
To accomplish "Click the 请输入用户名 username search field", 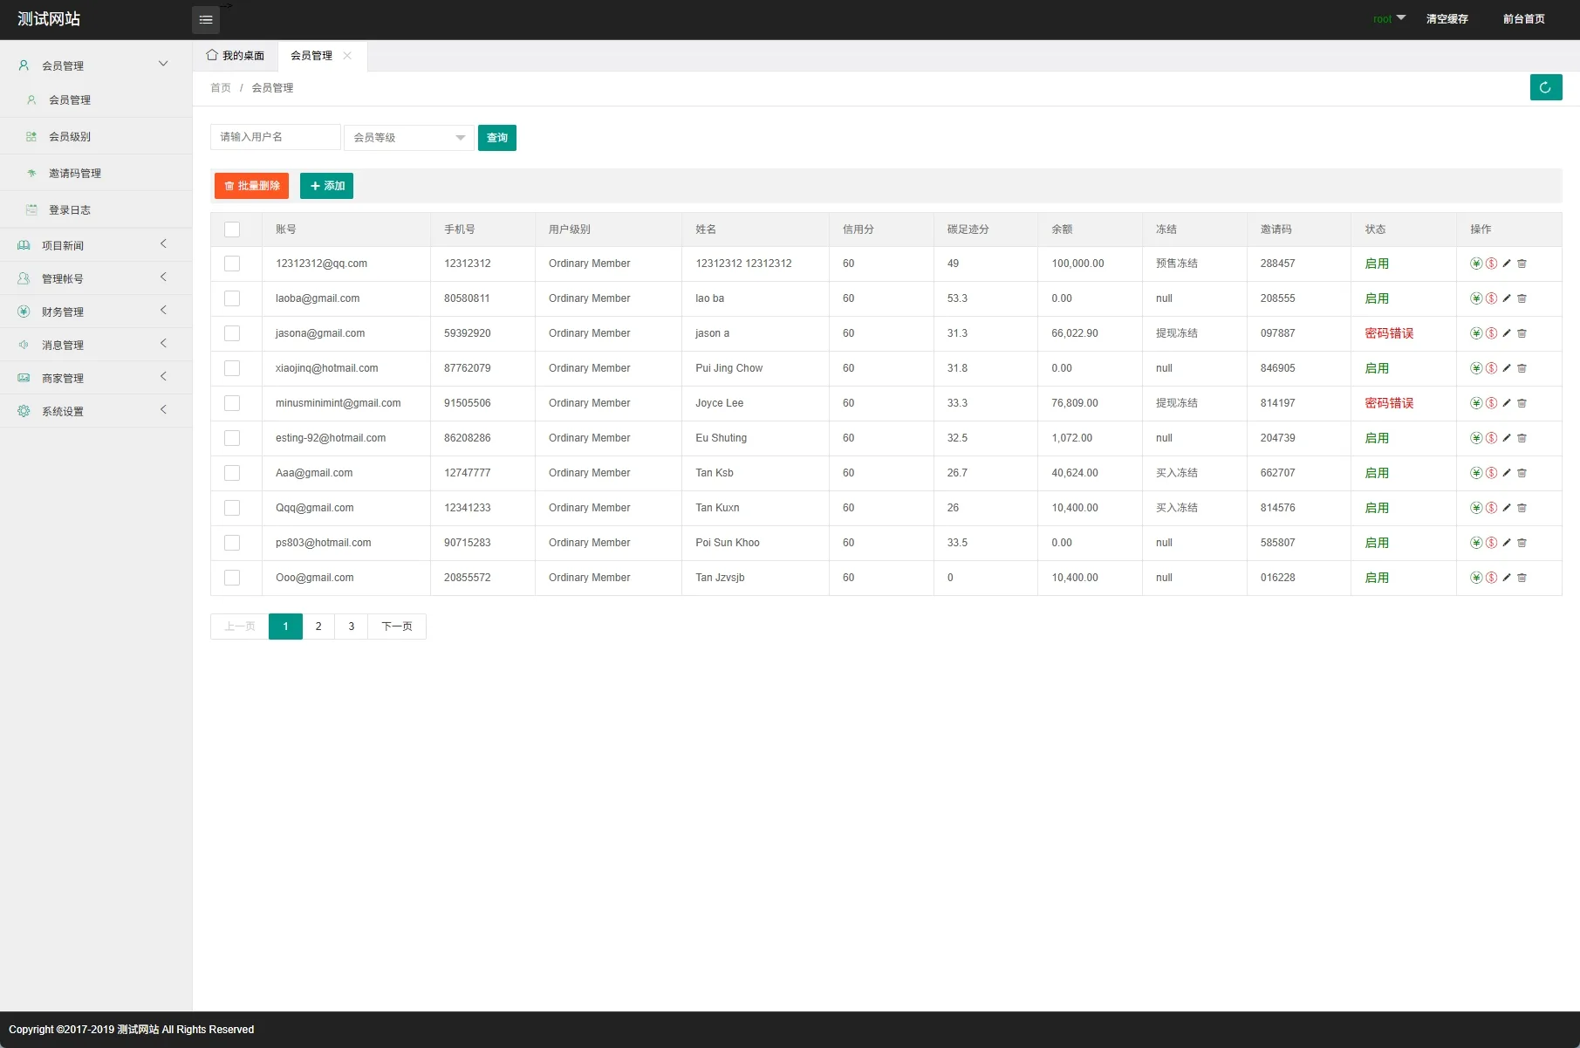I will pos(275,137).
